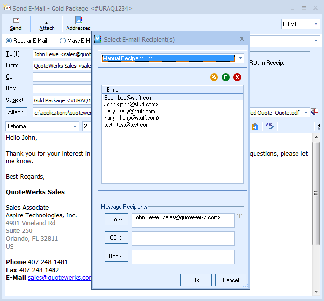Click the Attach paperclip toolbar icon
The width and height of the screenshot is (324, 301).
47,24
